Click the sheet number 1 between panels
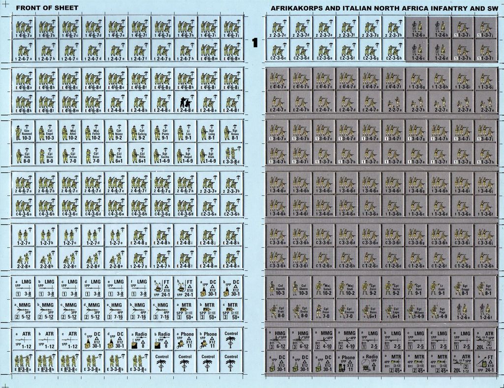504x388 pixels. click(255, 42)
